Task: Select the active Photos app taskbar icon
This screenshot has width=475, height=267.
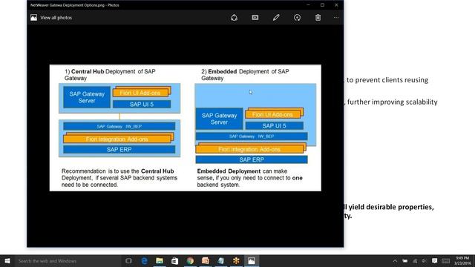Action: (x=252, y=261)
